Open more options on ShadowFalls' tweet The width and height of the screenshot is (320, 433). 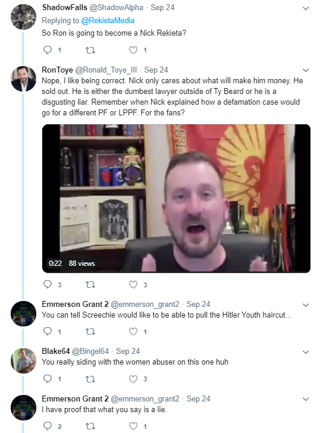coord(306,8)
